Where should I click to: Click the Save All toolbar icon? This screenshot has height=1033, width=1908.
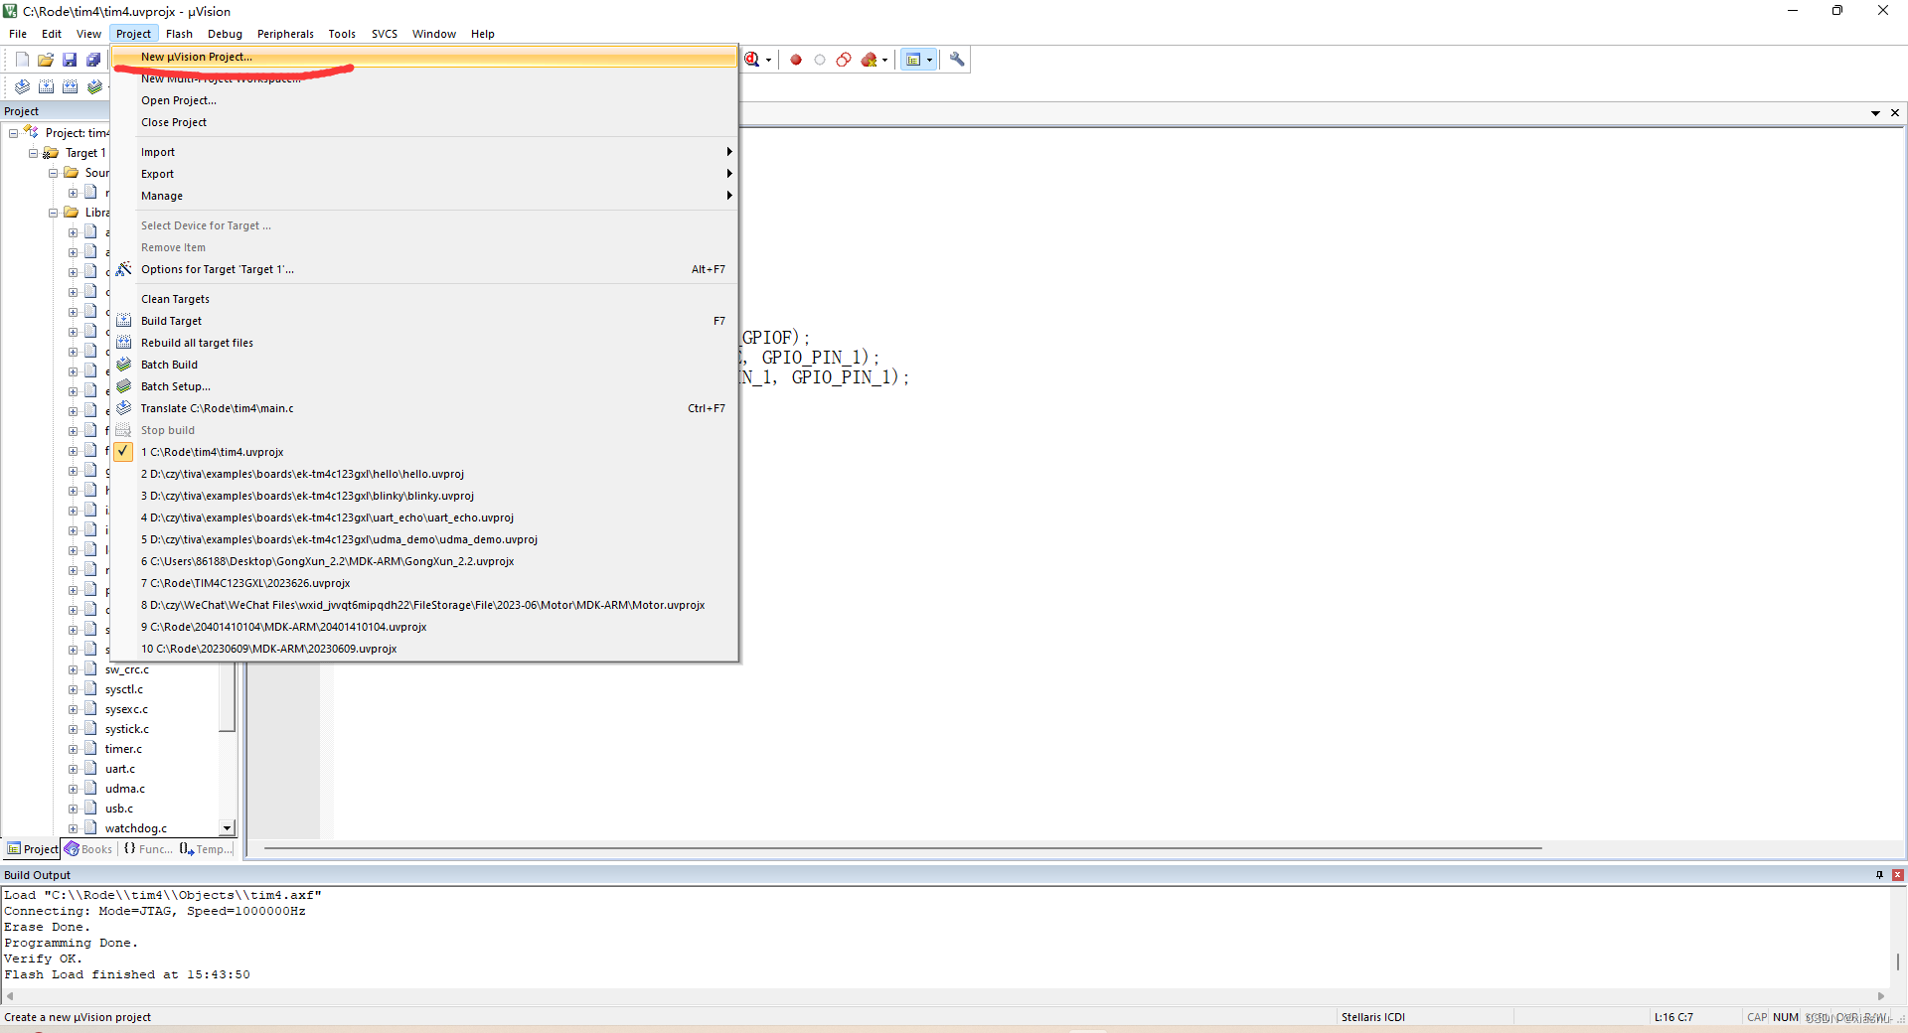(93, 59)
